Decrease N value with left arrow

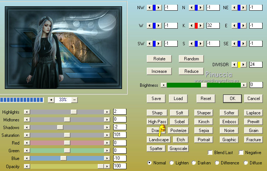192,7
